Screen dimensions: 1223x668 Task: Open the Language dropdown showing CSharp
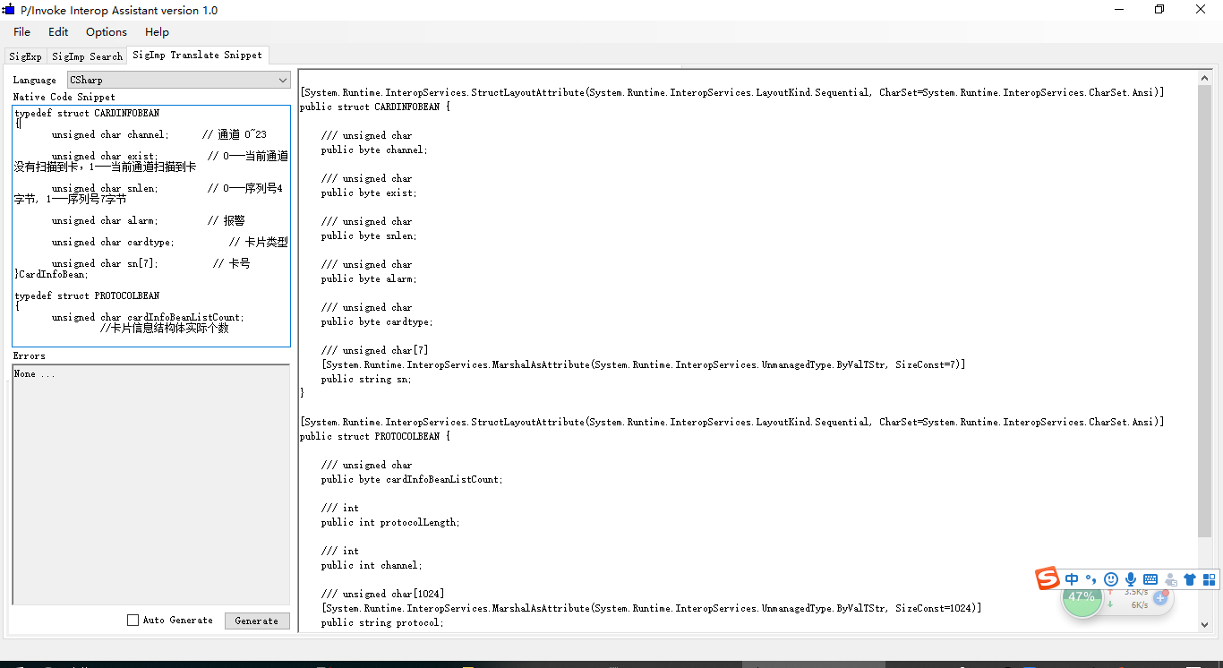pos(177,80)
